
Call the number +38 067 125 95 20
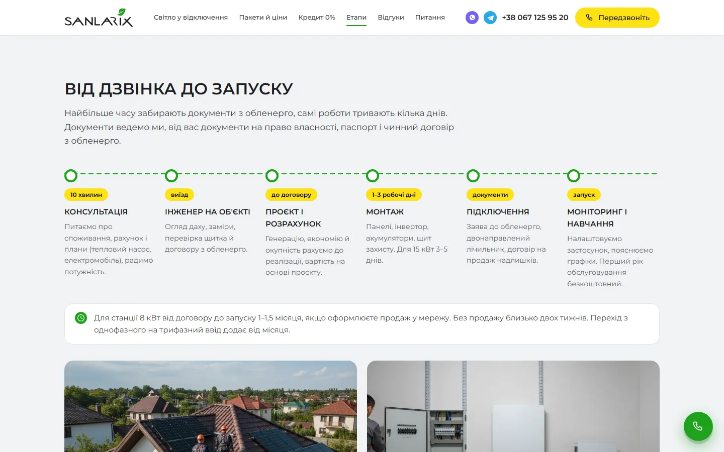pyautogui.click(x=535, y=18)
